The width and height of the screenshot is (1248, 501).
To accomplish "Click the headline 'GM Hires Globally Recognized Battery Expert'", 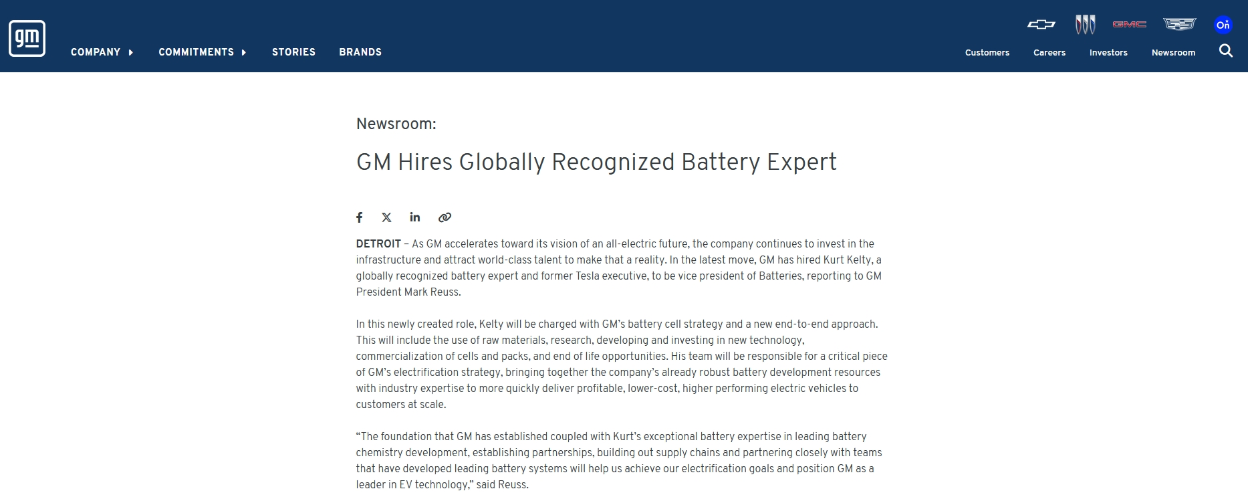I will coord(596,163).
